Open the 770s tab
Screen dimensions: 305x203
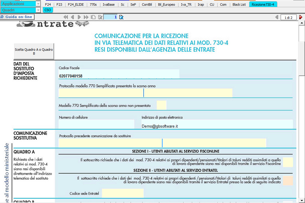[93, 5]
